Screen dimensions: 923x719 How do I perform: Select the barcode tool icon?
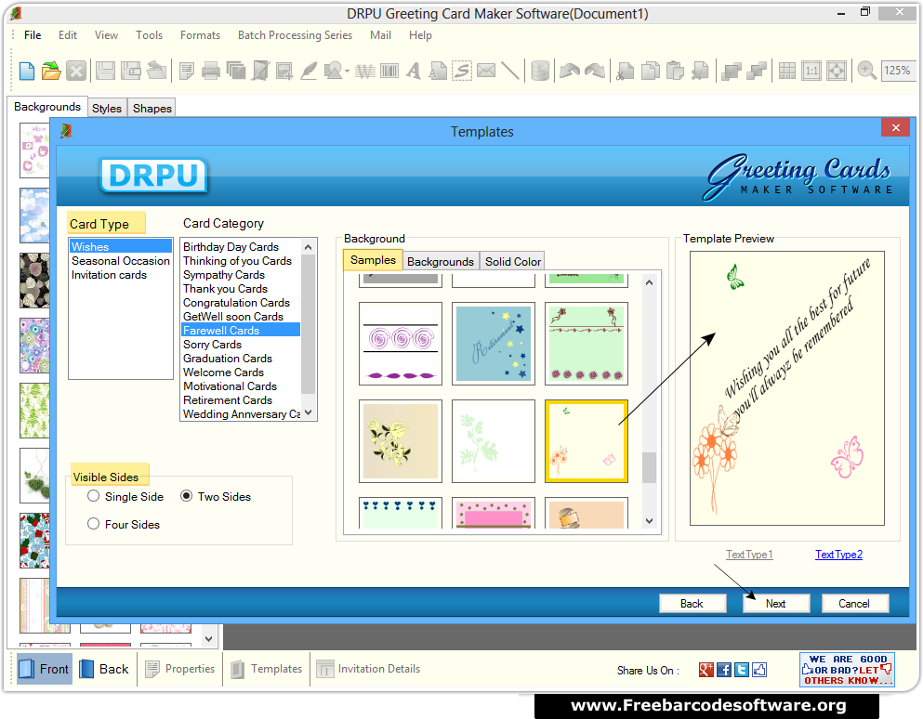(389, 72)
